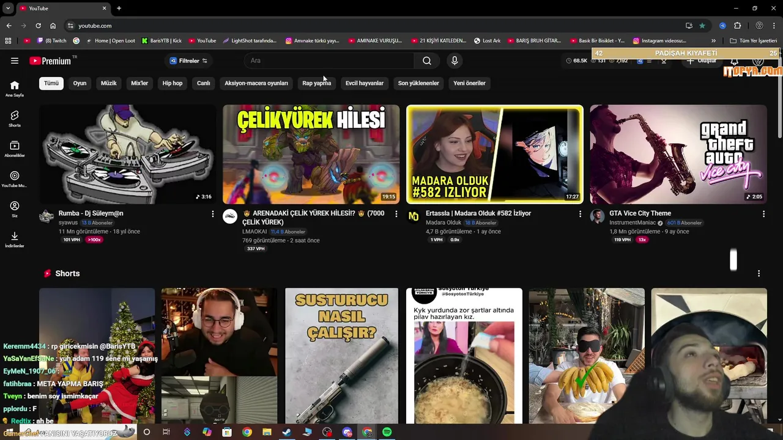Image resolution: width=783 pixels, height=440 pixels.
Task: Select the Yeni öneriler chip
Action: 469,83
